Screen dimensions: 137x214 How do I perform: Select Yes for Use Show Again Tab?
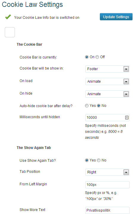[x=86, y=160]
